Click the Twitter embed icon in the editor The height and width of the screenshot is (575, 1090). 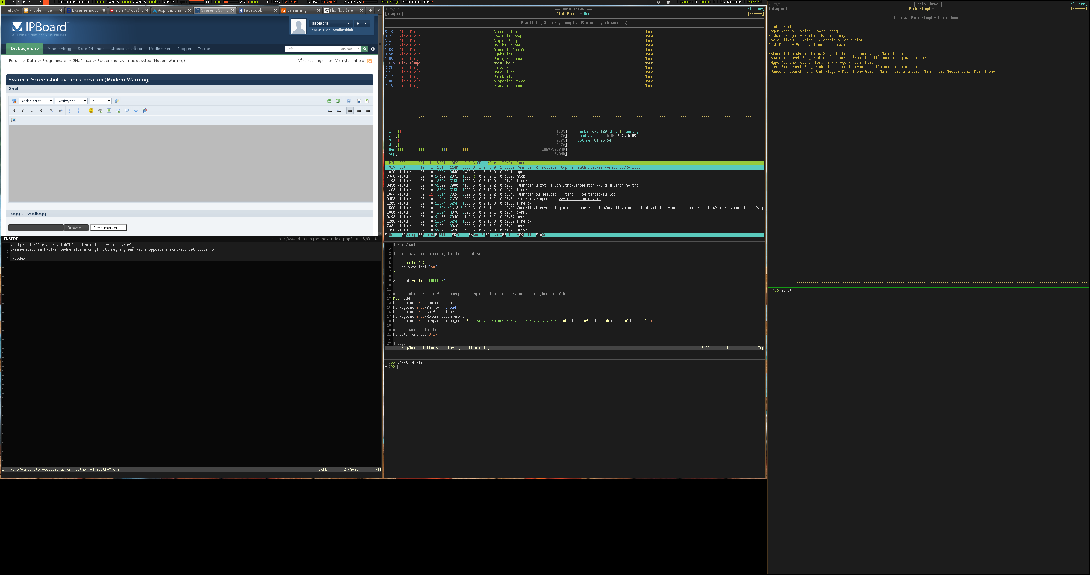13,120
